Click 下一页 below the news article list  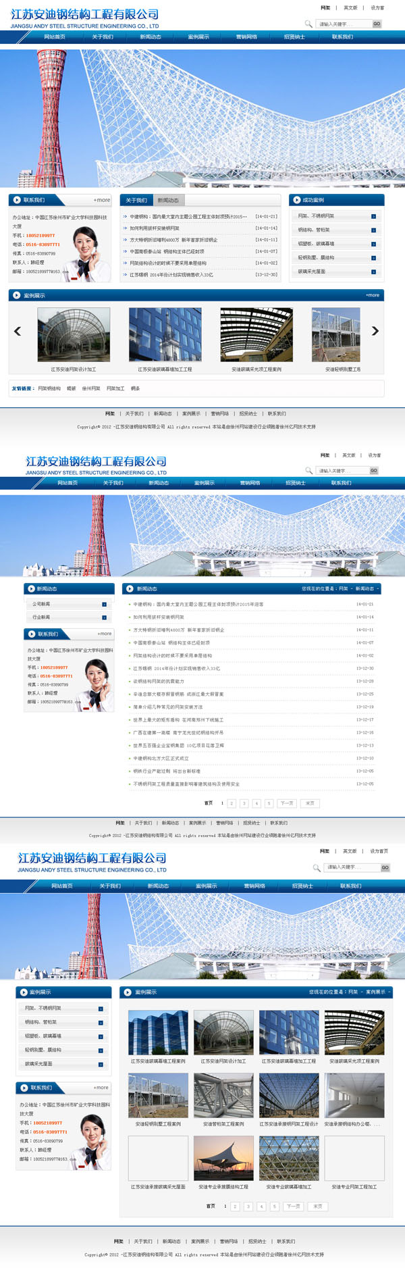click(x=287, y=803)
